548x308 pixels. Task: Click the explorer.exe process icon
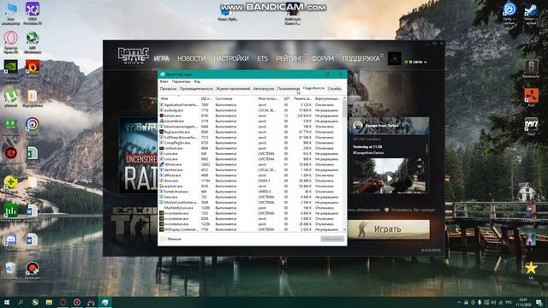click(x=162, y=187)
